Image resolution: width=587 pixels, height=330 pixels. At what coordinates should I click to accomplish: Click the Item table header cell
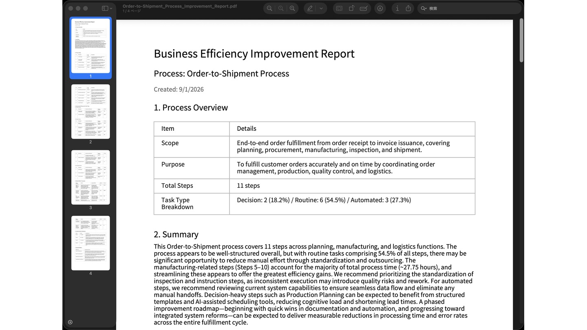pos(192,129)
